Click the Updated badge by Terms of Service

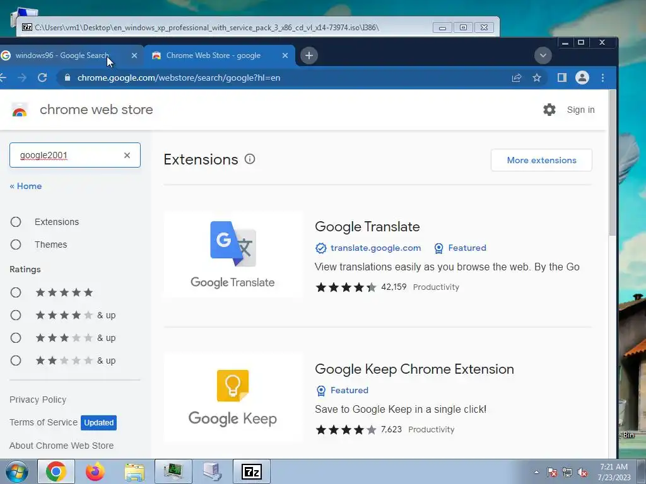(x=99, y=423)
